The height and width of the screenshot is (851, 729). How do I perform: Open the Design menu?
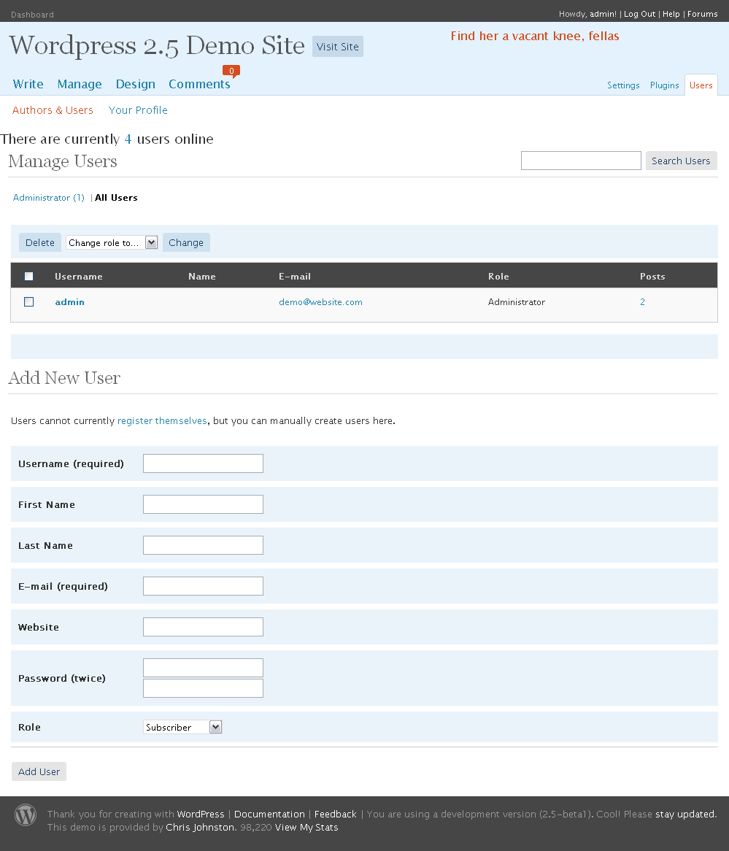(136, 84)
